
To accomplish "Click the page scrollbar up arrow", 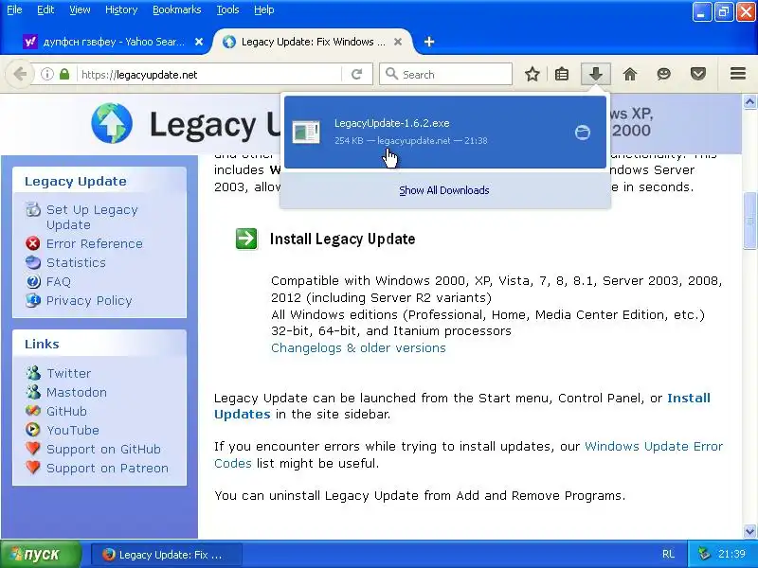I will (x=749, y=102).
